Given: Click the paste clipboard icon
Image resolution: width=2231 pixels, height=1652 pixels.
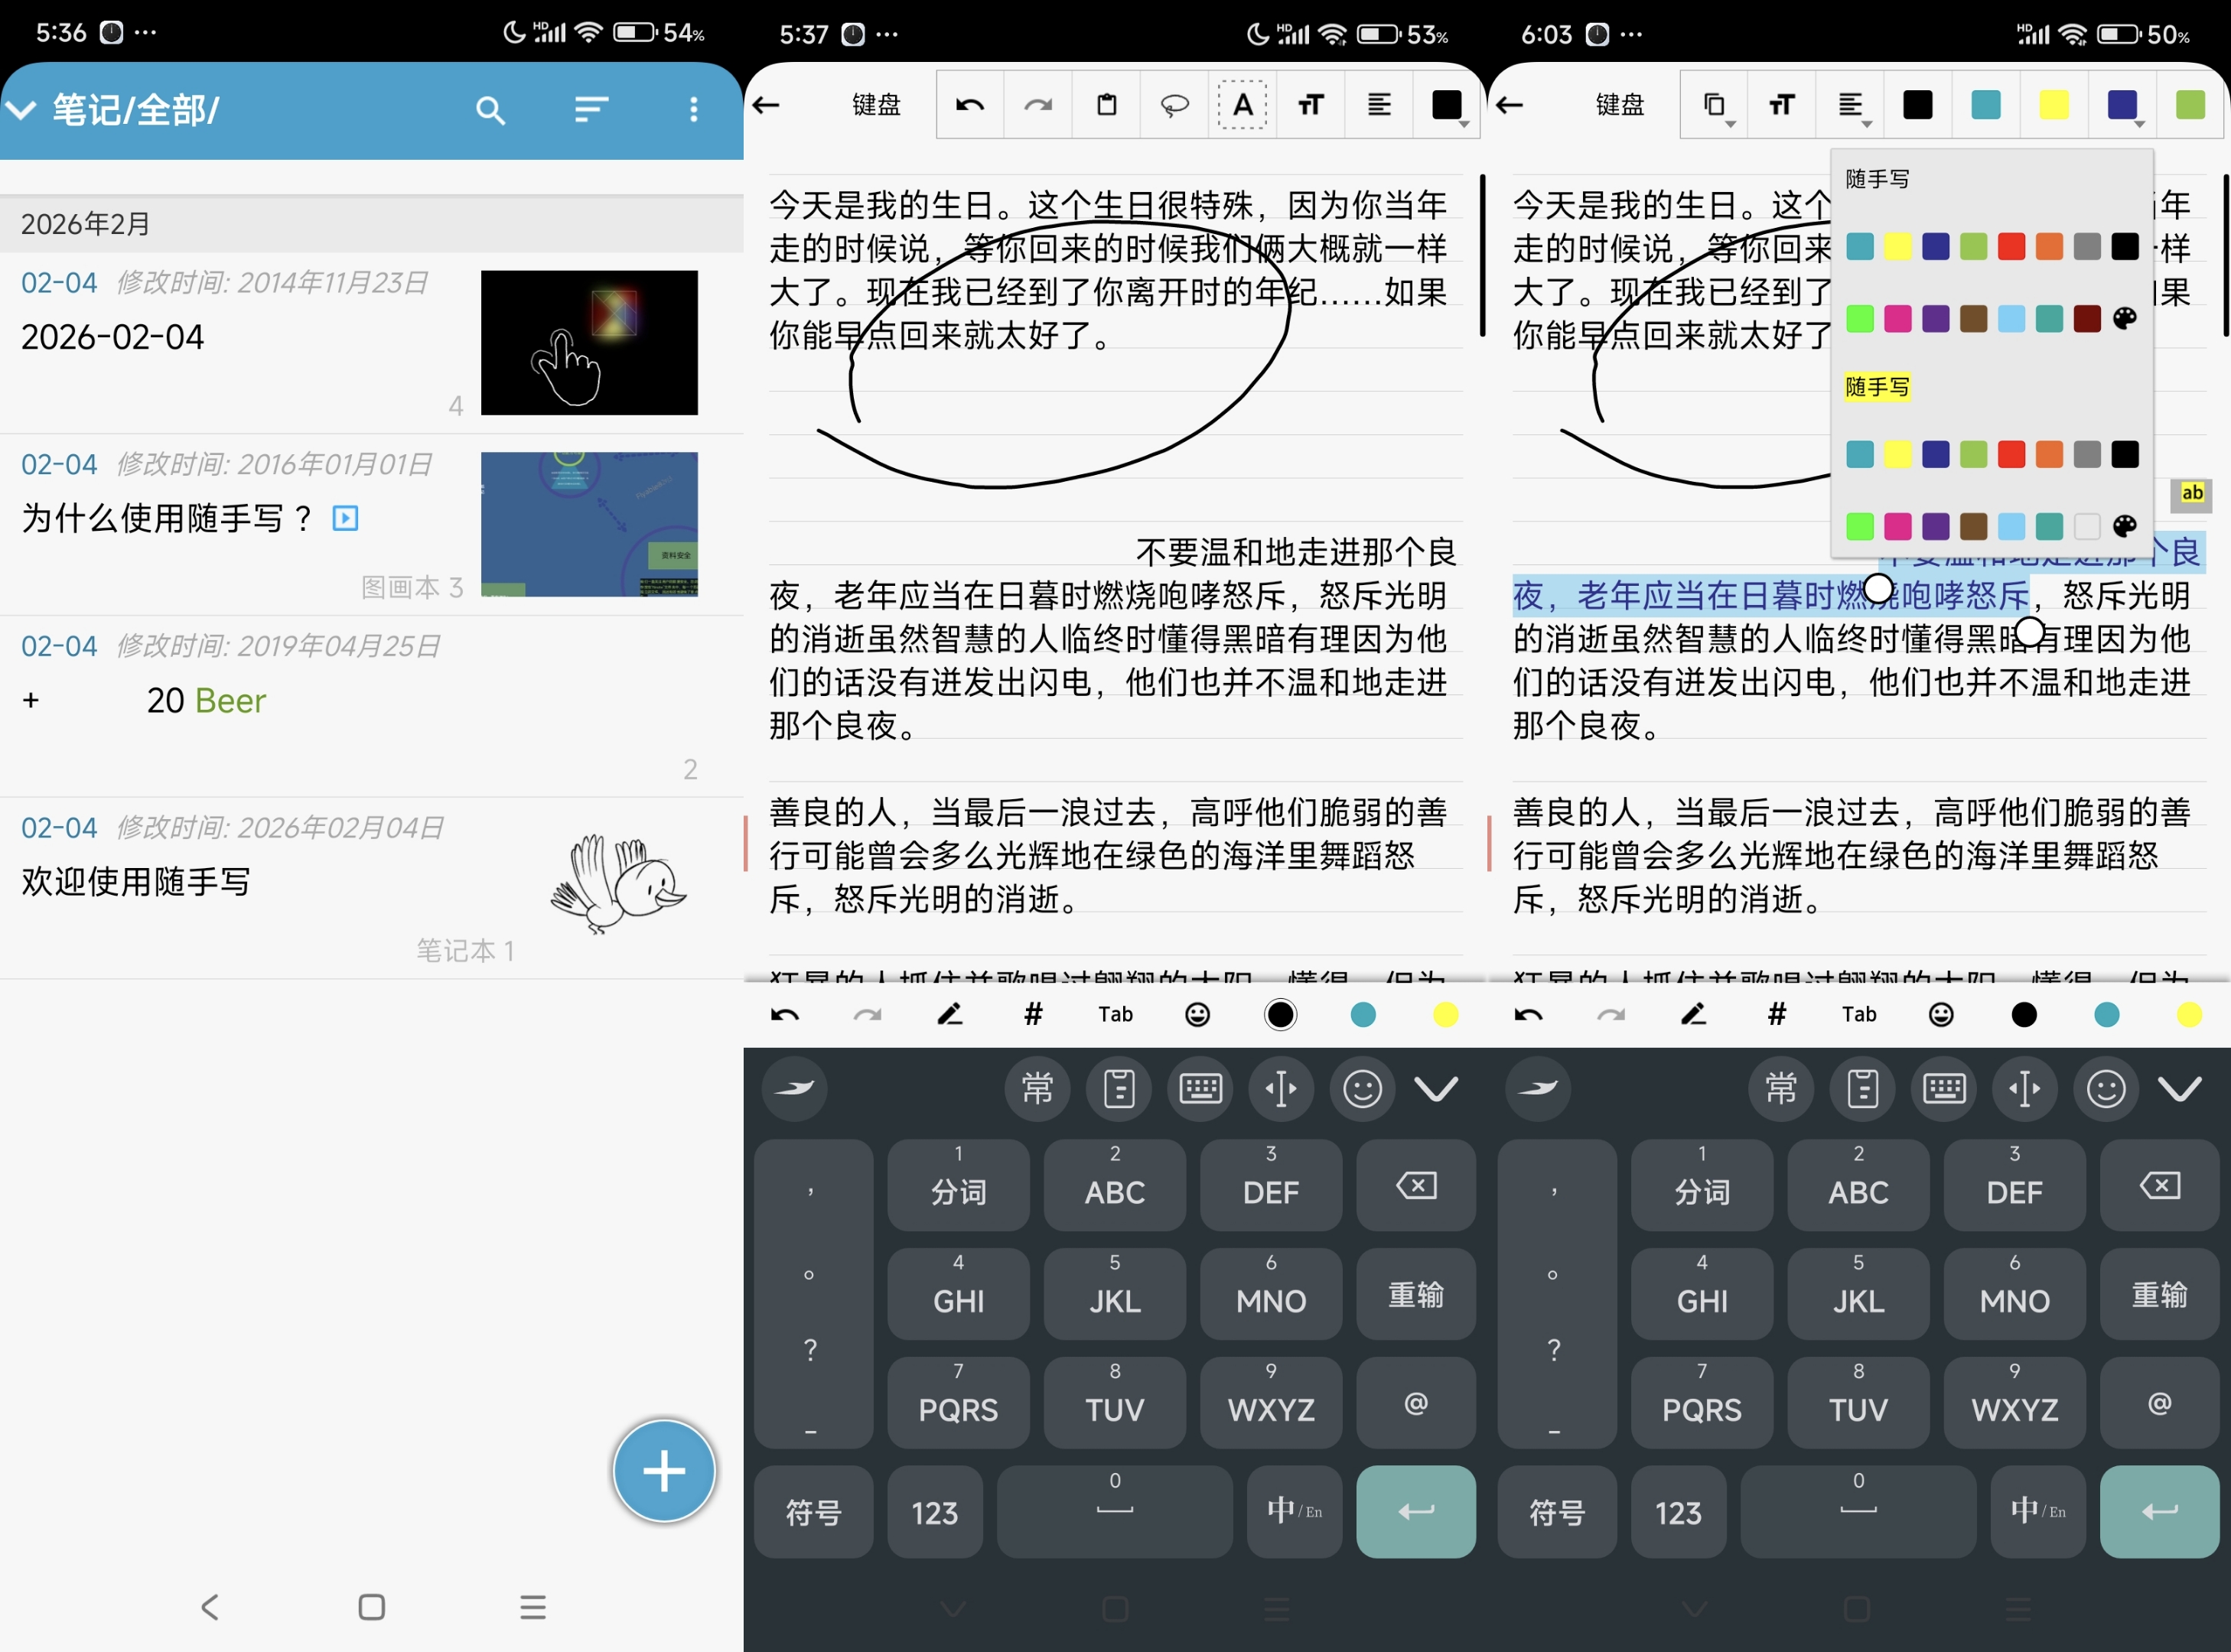Looking at the screenshot, I should [1106, 104].
